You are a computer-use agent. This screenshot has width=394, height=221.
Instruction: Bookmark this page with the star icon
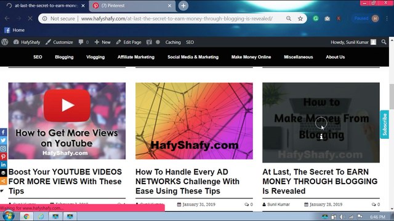300,18
